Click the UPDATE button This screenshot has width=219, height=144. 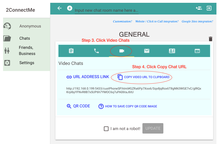tap(153, 128)
